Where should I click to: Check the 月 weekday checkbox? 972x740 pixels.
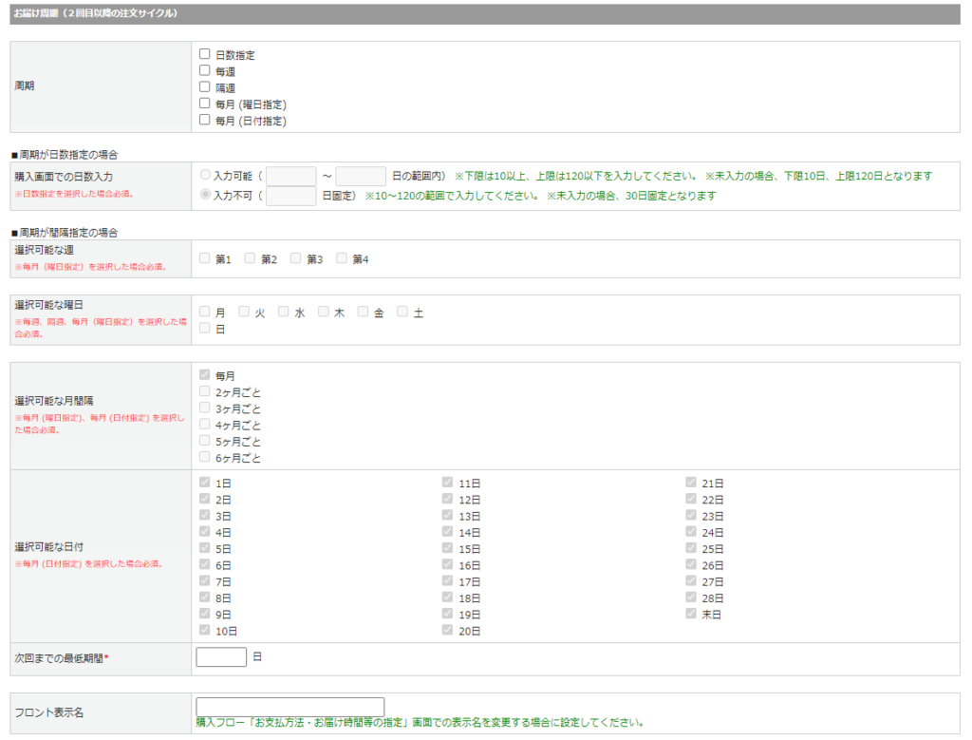(205, 312)
